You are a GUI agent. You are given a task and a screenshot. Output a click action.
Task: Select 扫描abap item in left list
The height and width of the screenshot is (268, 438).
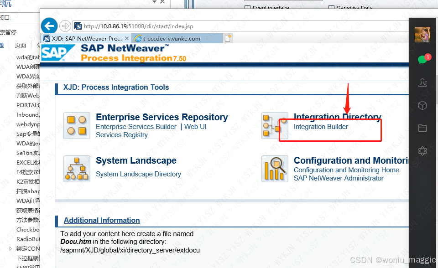28,191
